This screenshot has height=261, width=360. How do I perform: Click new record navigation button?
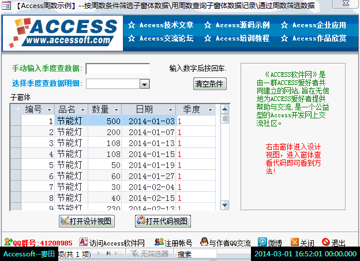[119, 253]
